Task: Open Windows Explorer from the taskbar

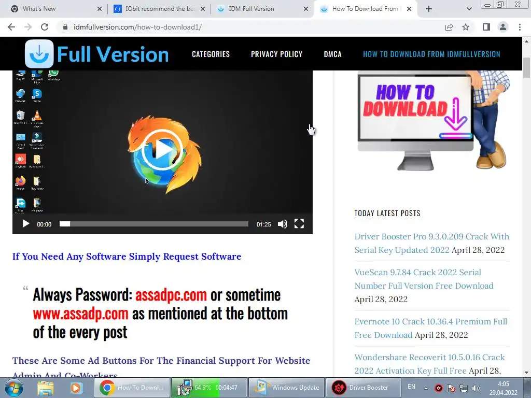Action: [46, 388]
